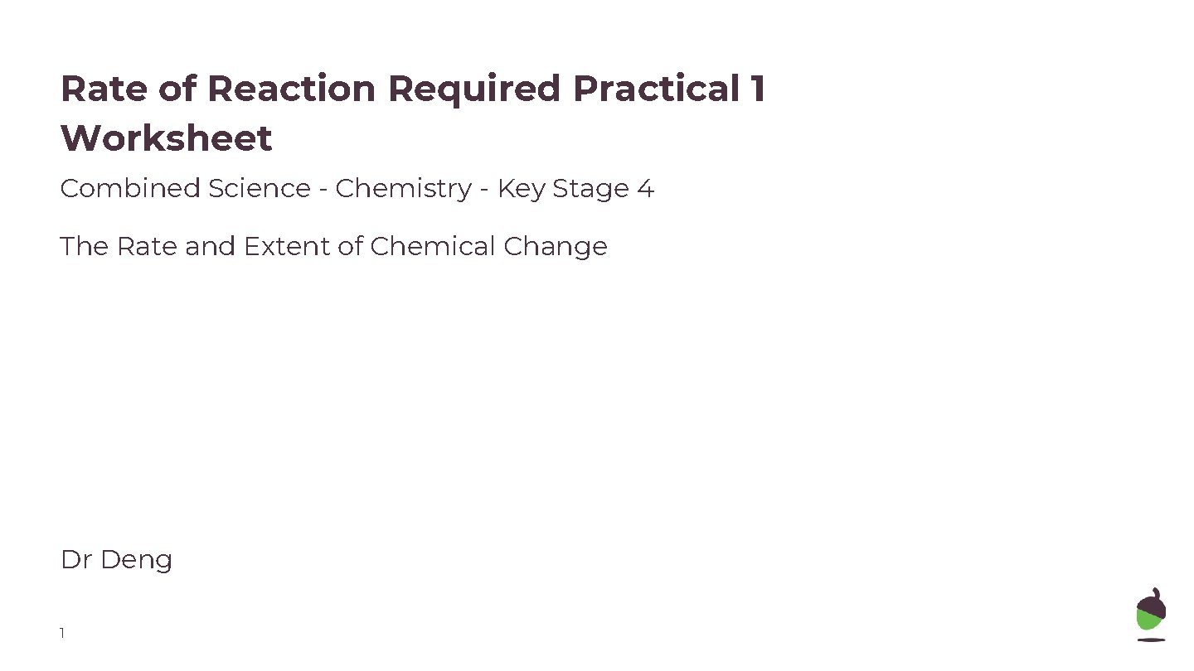Click the word Worksheet in the title
This screenshot has height=671, width=1194.
(167, 138)
